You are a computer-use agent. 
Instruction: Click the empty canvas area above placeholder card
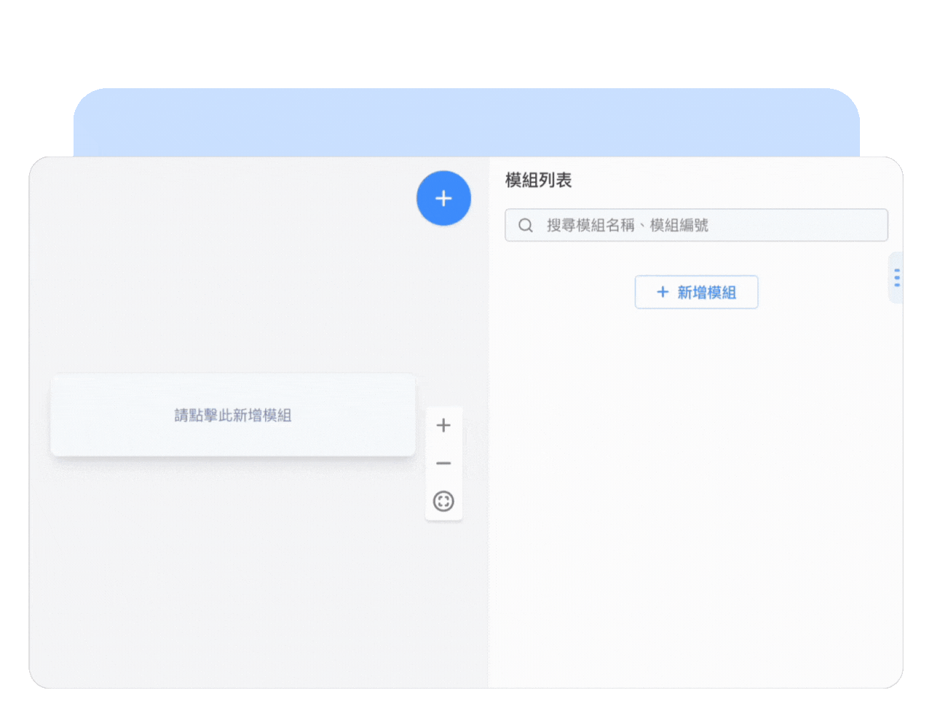pos(233,291)
